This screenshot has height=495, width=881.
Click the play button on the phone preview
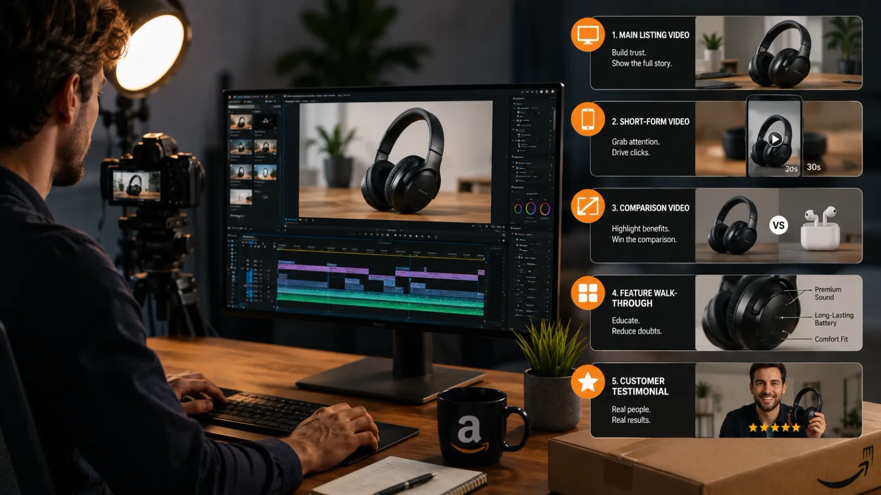775,139
